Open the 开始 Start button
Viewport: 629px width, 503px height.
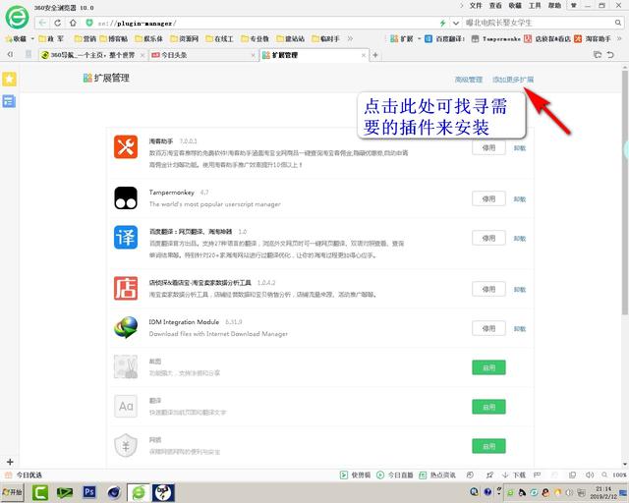click(13, 492)
